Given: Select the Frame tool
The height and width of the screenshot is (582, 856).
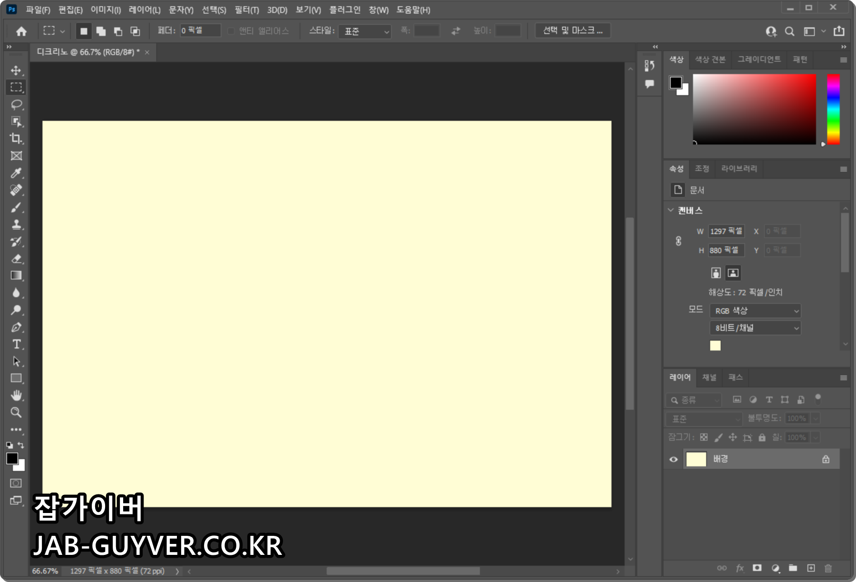Looking at the screenshot, I should pos(16,156).
